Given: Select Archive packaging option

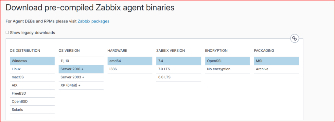Looking at the screenshot, I should pos(276,69).
